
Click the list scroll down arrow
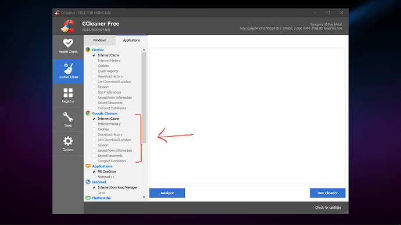click(144, 197)
